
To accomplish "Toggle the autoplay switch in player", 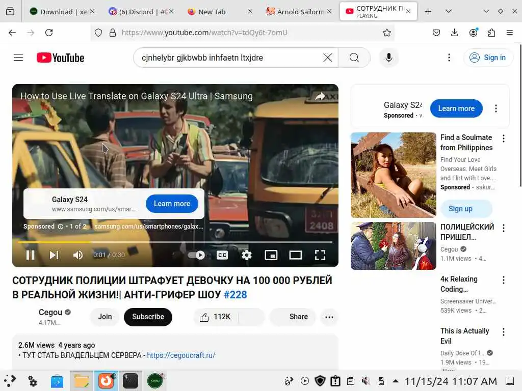I will point(196,255).
